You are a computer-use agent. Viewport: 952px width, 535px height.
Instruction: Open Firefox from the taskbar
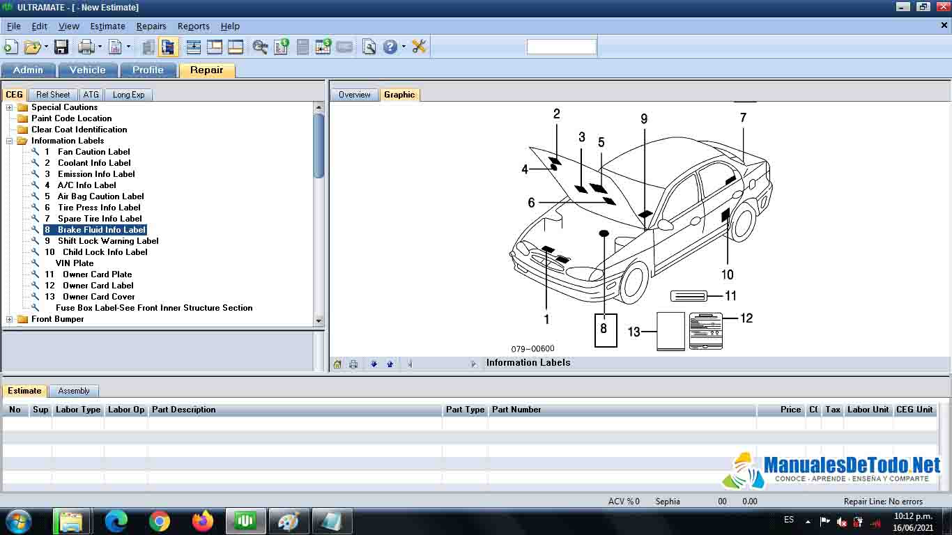coord(203,521)
